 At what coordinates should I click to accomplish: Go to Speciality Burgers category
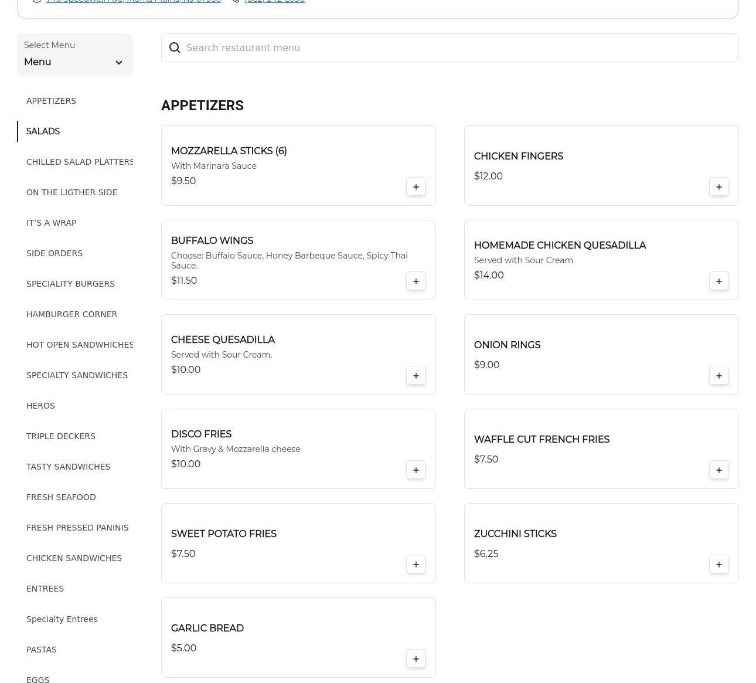point(70,284)
